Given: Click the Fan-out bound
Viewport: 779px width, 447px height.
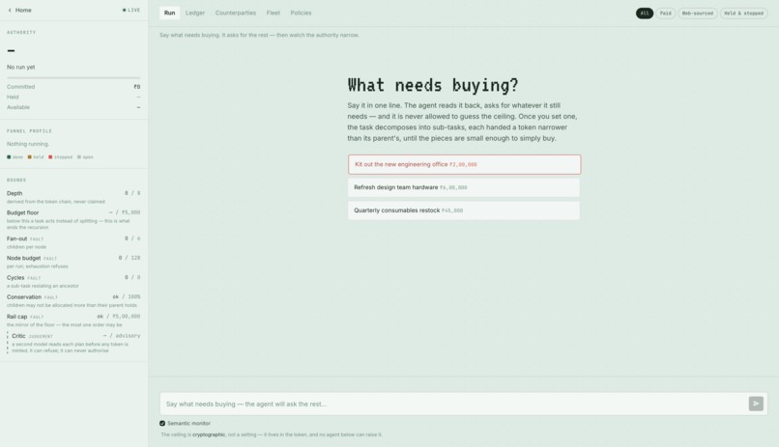Looking at the screenshot, I should (73, 242).
